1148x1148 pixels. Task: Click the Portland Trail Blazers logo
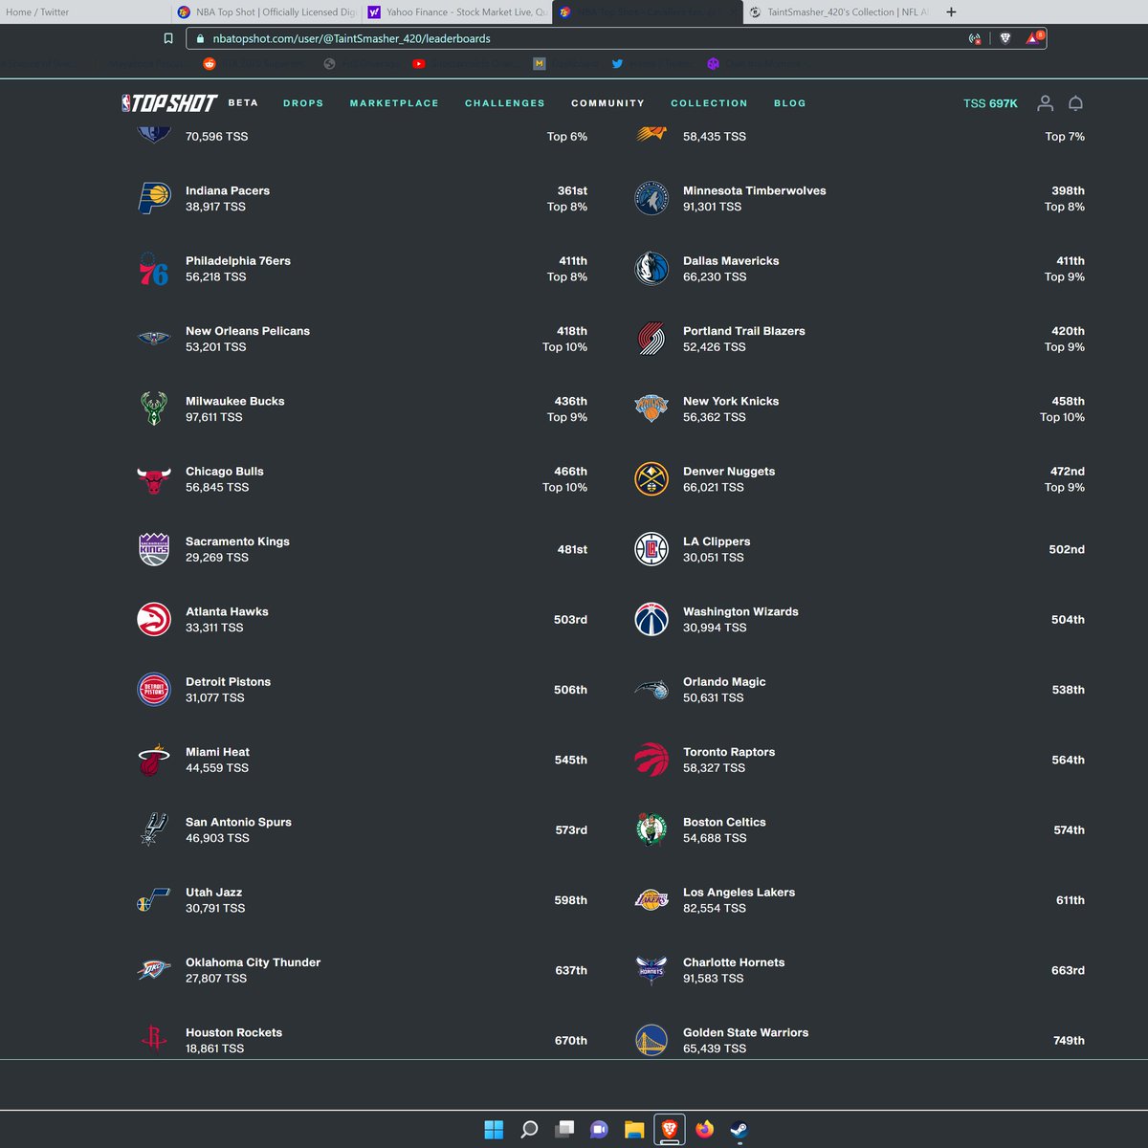tap(651, 339)
